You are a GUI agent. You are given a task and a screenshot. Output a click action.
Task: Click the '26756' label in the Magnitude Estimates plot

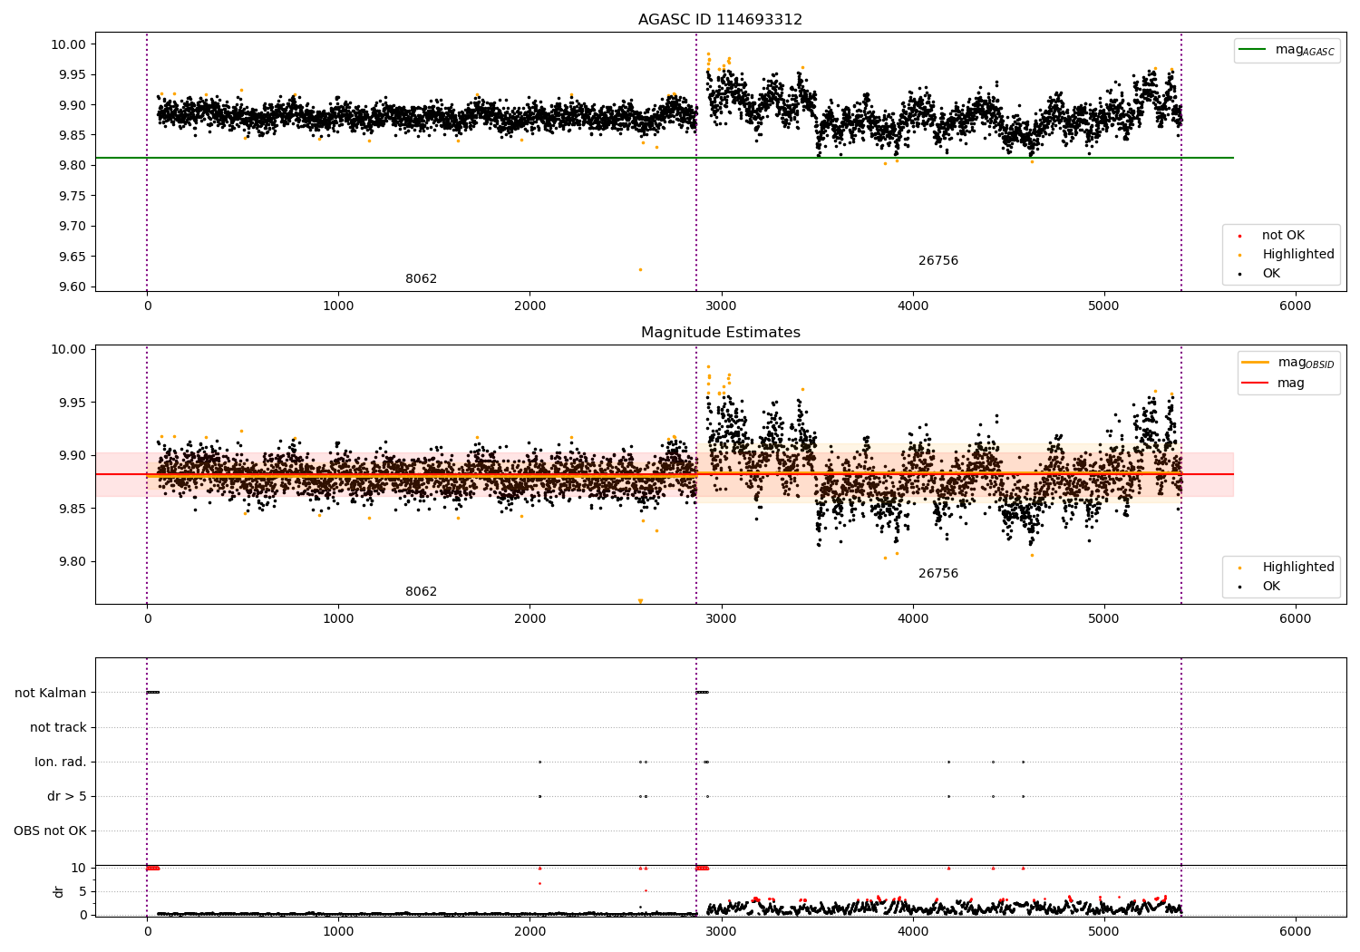click(937, 574)
